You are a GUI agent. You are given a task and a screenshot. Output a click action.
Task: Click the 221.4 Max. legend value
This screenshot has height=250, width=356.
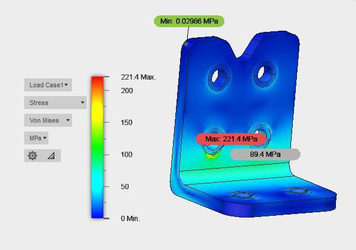[x=138, y=77]
